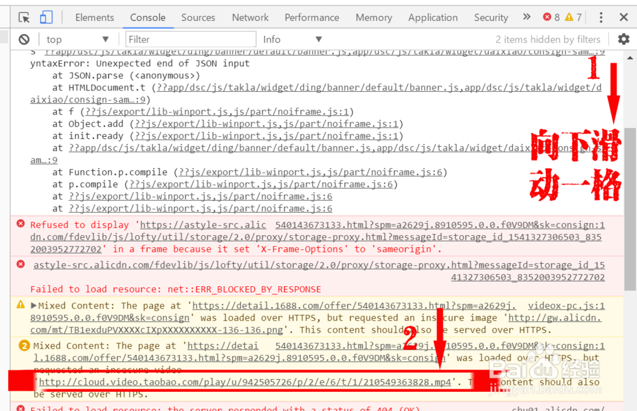The image size is (637, 411).
Task: Open link after 'at Object.add'
Action: (266, 124)
